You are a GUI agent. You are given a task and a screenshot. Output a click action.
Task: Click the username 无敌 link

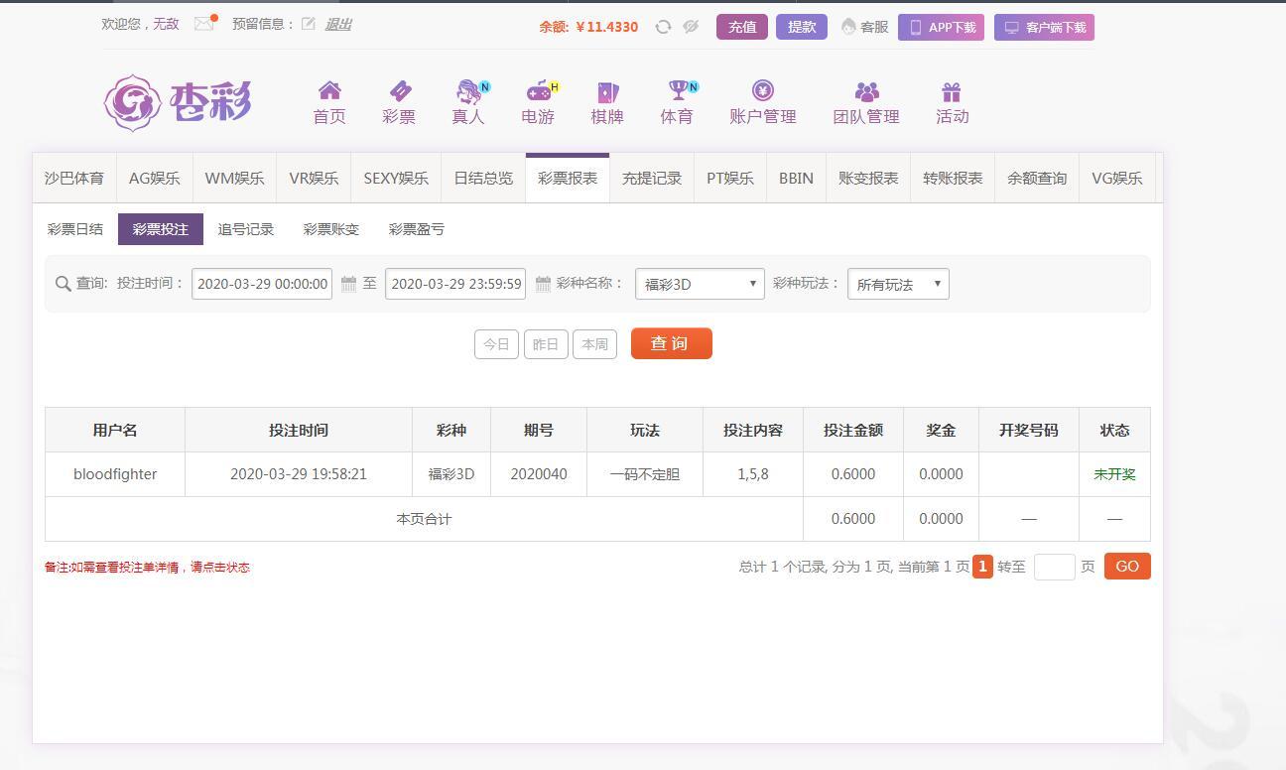point(166,24)
